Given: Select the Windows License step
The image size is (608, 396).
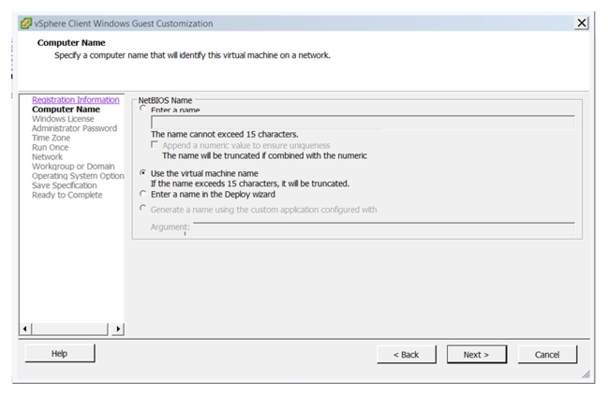Looking at the screenshot, I should click(63, 119).
